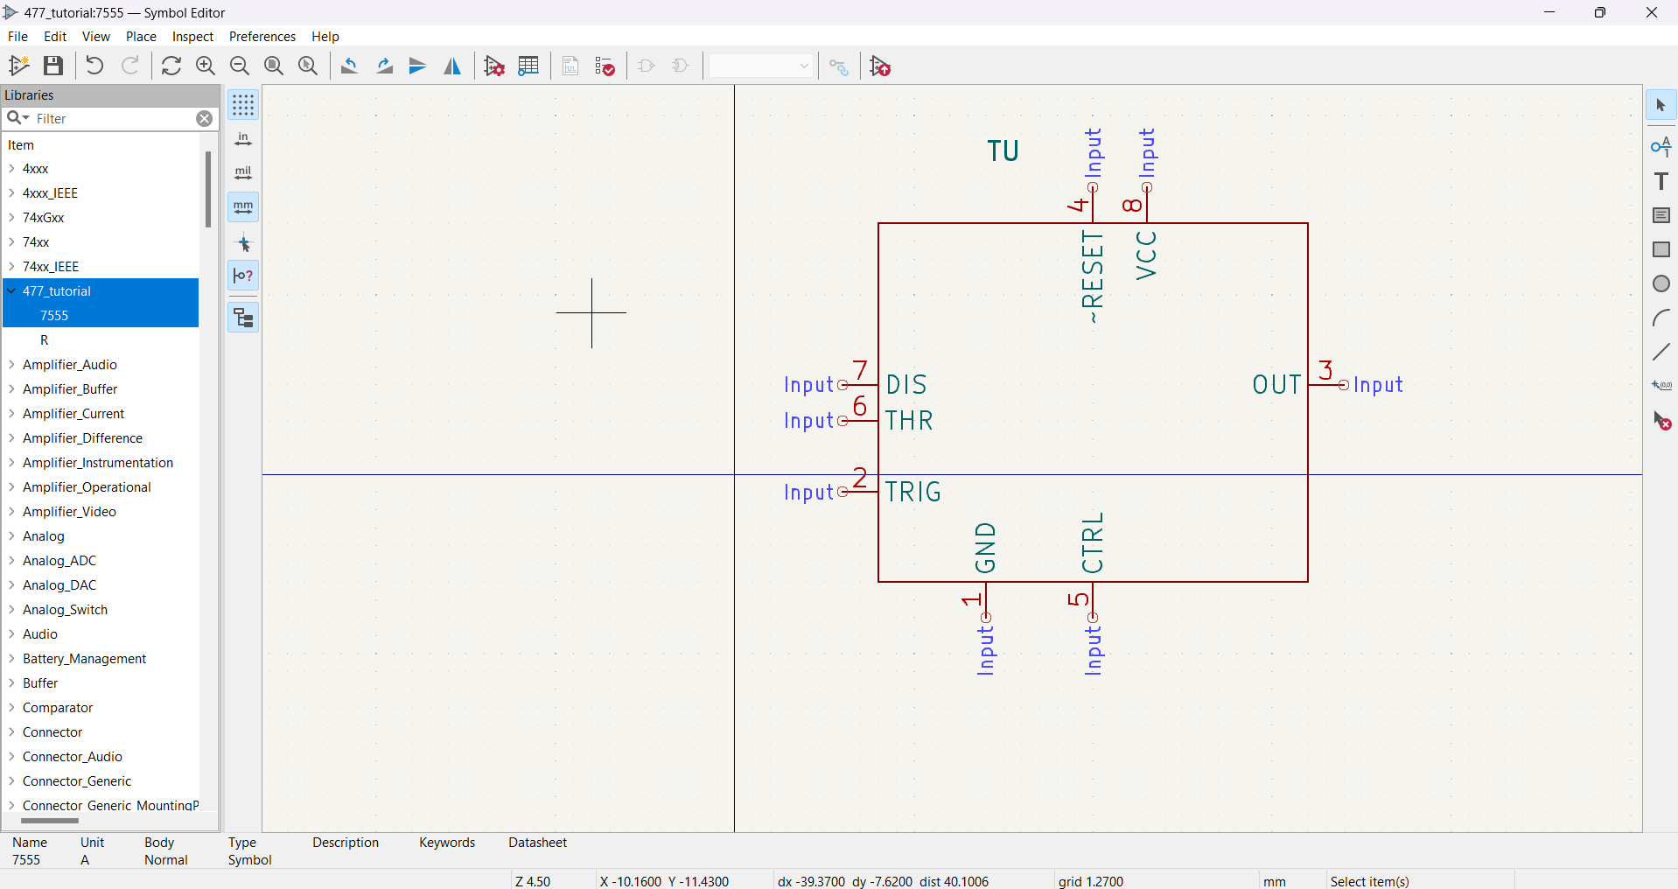Pick the Add Circle drawing tool

(x=1661, y=284)
